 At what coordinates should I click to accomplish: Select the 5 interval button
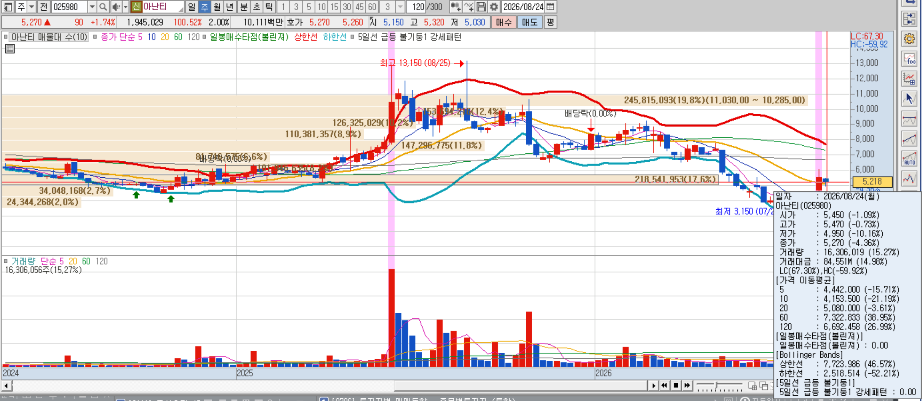(309, 7)
